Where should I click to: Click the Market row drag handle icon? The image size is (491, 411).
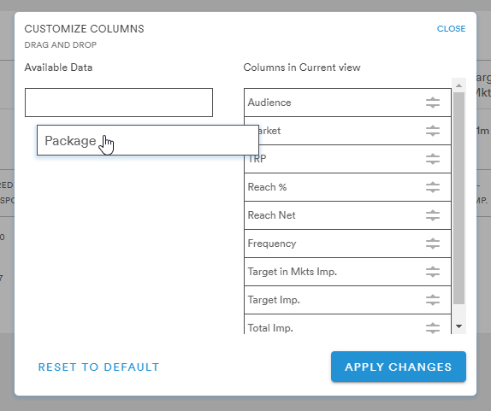pyautogui.click(x=433, y=131)
